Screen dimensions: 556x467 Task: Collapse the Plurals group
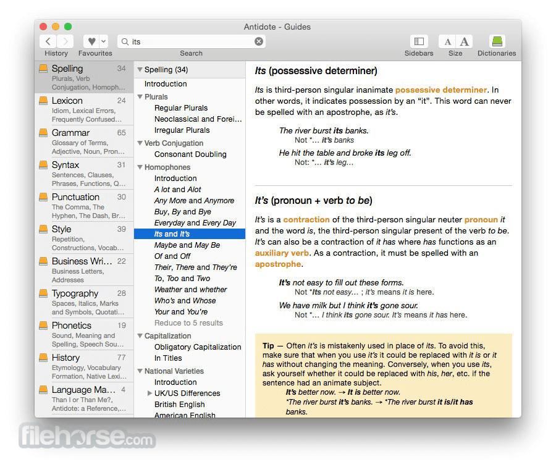tap(140, 97)
